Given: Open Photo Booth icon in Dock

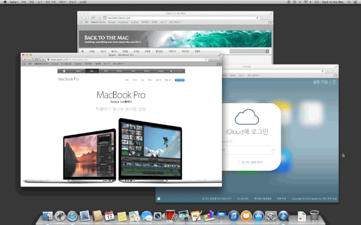Looking at the screenshot, I should click(171, 216).
